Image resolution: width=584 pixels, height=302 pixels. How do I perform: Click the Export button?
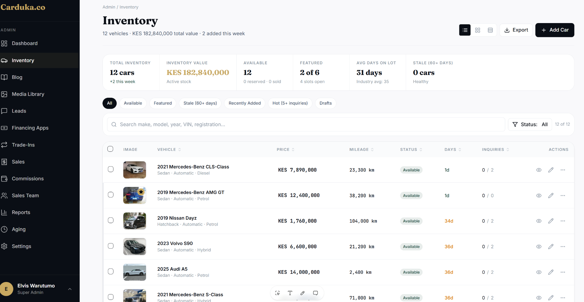[x=516, y=30]
